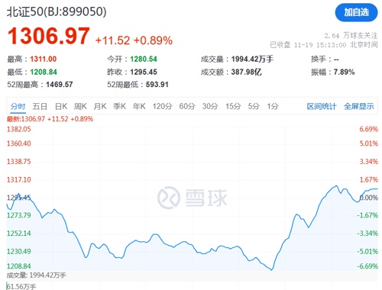Show the 30分 interval chart
This screenshot has width=382, height=290.
click(210, 106)
